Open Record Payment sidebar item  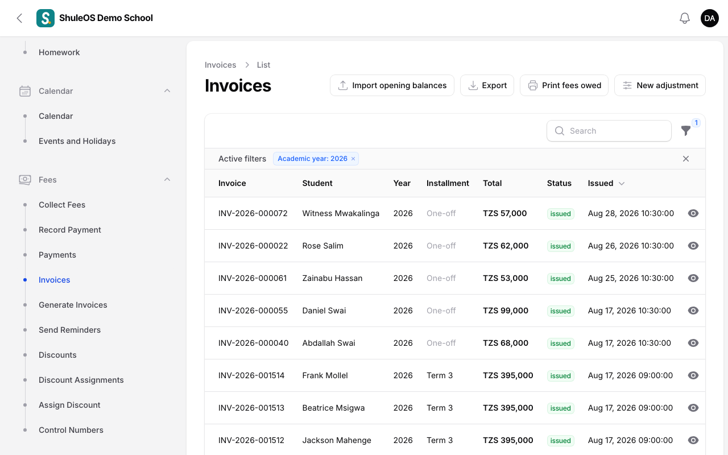click(70, 230)
